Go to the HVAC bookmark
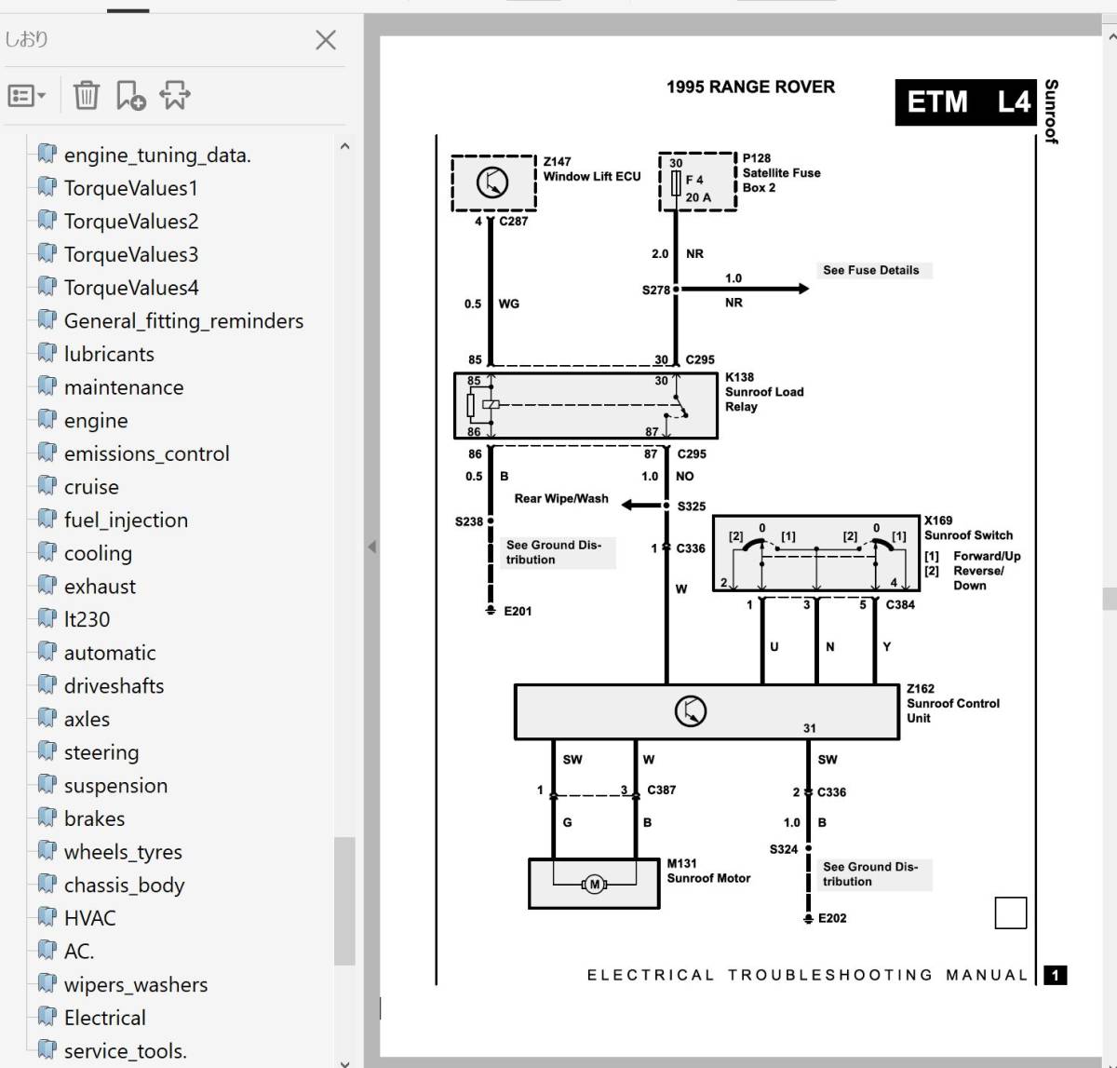The image size is (1117, 1068). 89,918
